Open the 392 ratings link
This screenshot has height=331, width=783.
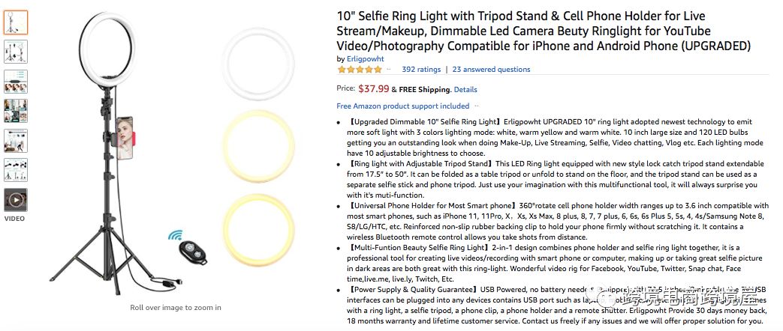coord(421,70)
